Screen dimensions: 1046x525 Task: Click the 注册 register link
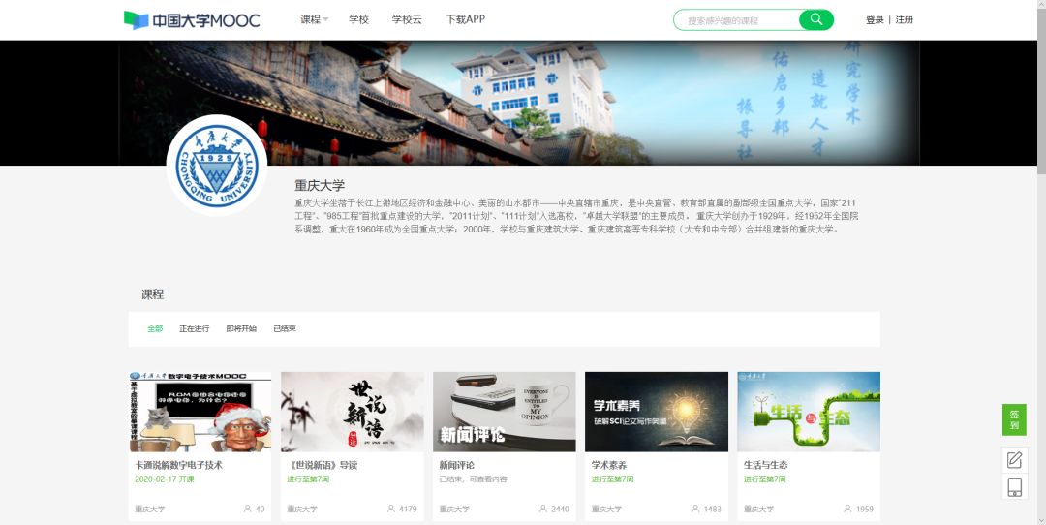tap(905, 20)
